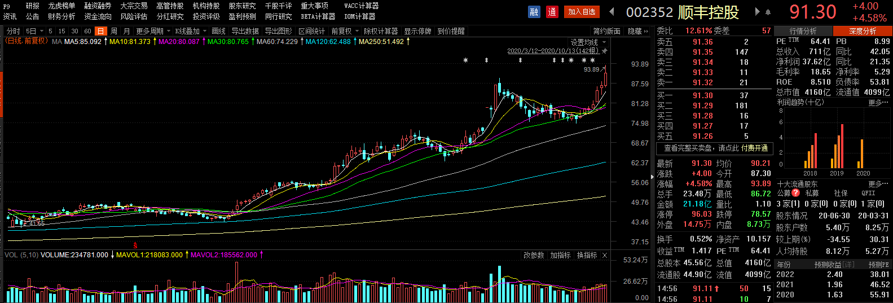Image resolution: width=893 pixels, height=303 pixels.
Task: Open the WACC计算器 menu
Action: click(x=361, y=6)
